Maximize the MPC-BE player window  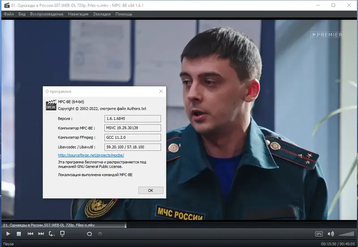tap(333, 5)
